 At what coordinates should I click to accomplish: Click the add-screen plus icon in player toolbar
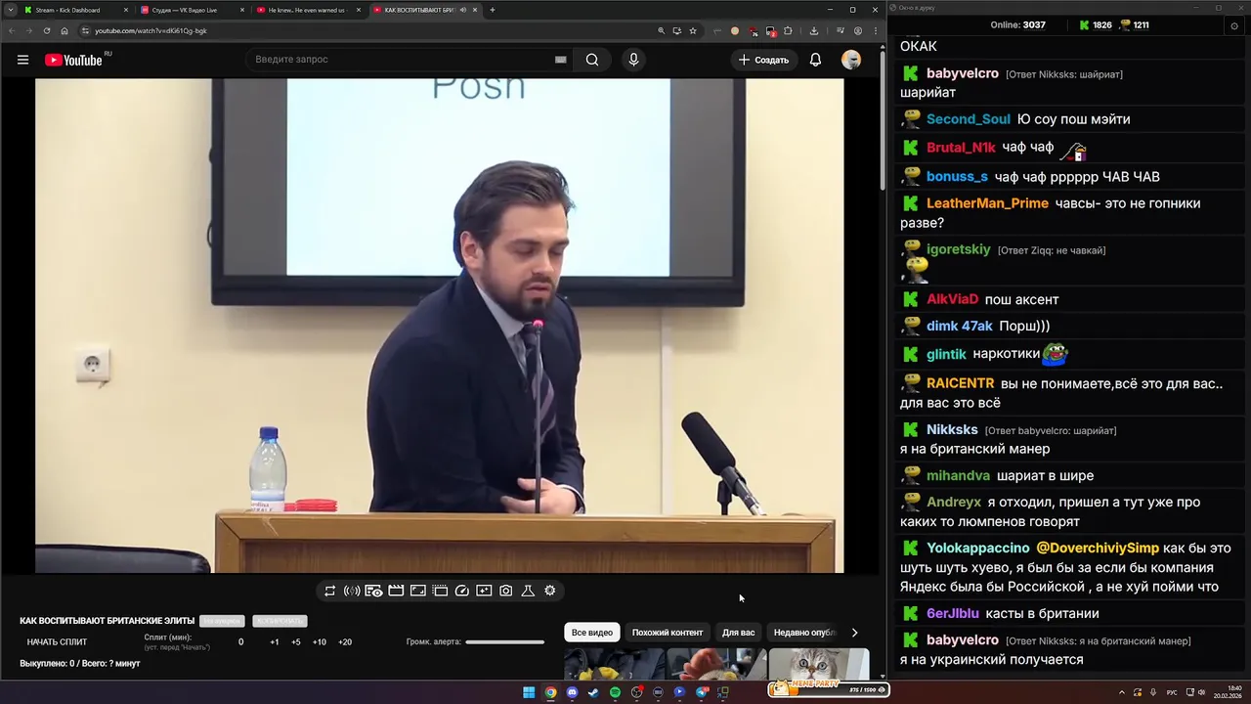484,591
